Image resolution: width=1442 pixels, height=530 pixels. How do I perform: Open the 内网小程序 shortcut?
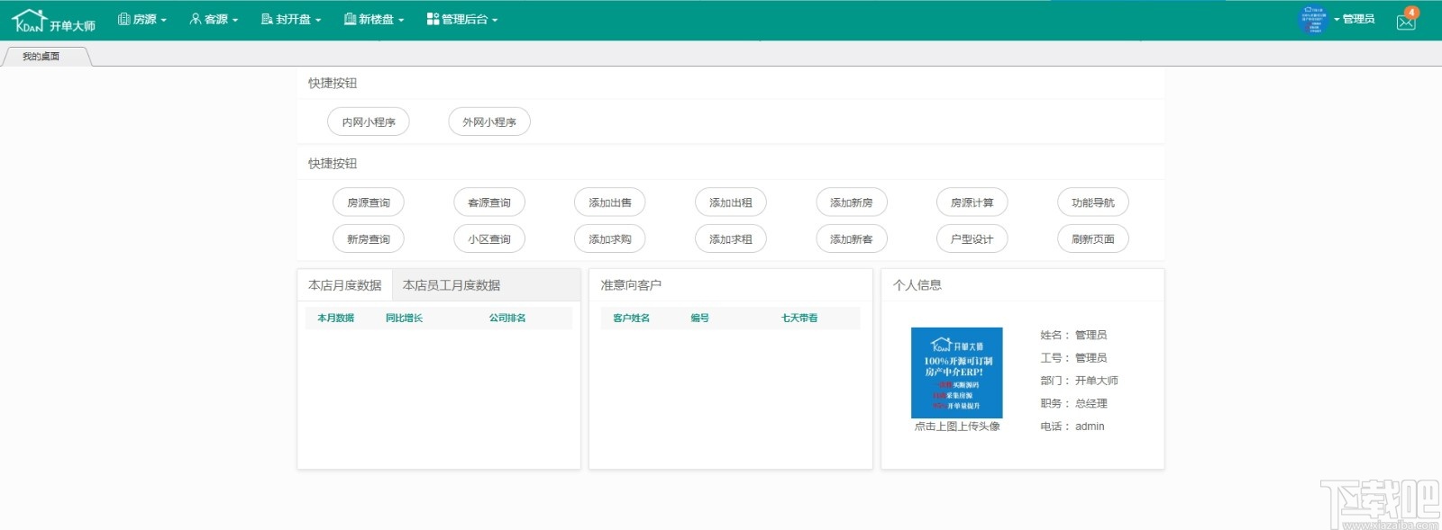(369, 122)
